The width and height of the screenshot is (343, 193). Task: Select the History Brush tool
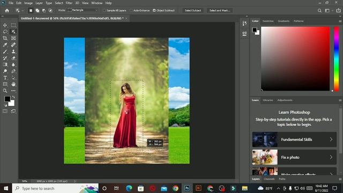coord(5,58)
